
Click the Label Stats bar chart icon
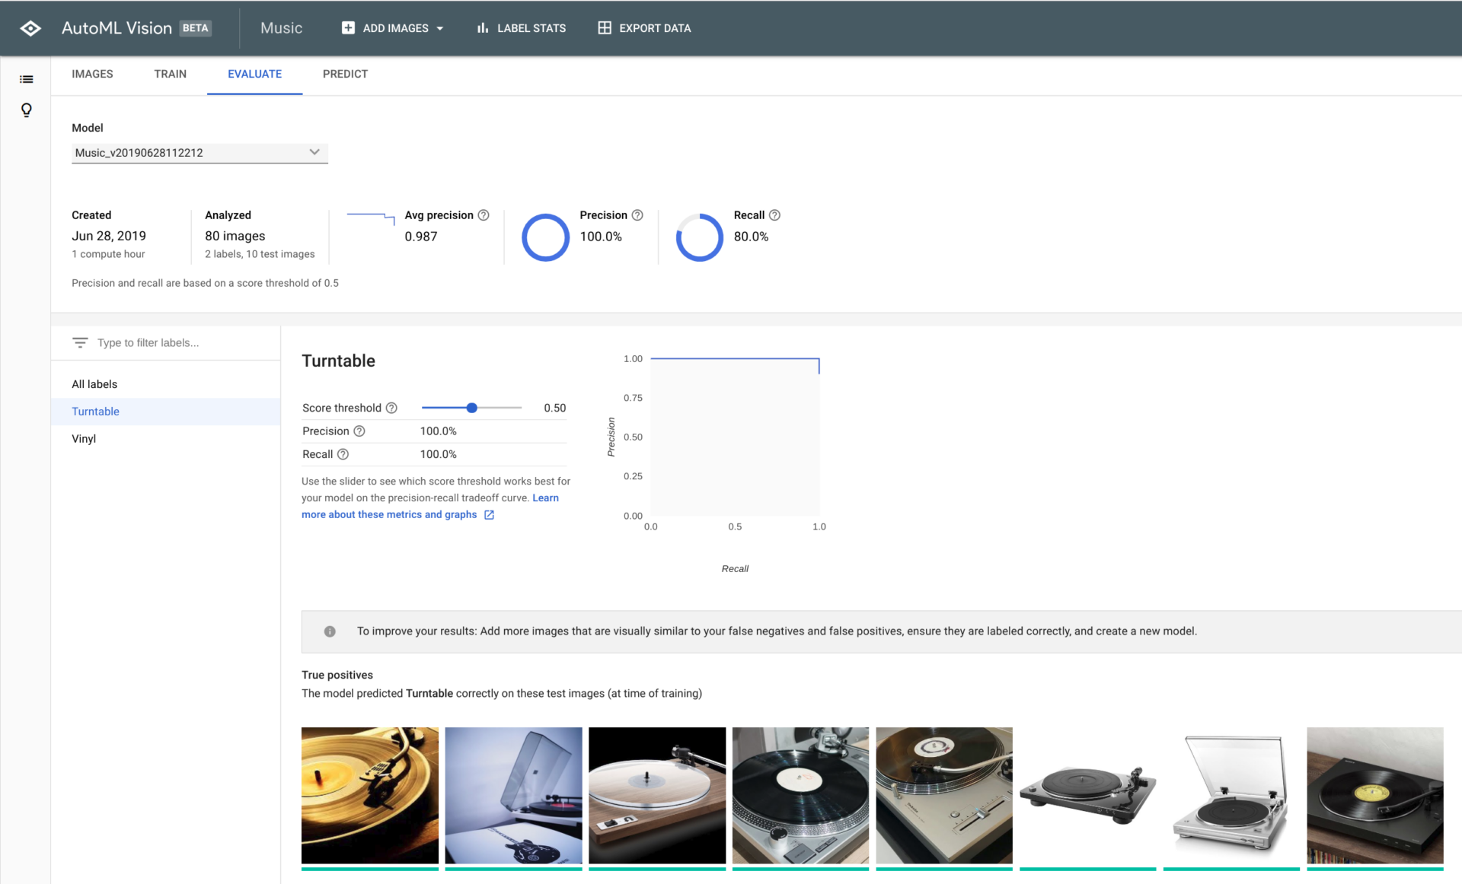pos(482,28)
